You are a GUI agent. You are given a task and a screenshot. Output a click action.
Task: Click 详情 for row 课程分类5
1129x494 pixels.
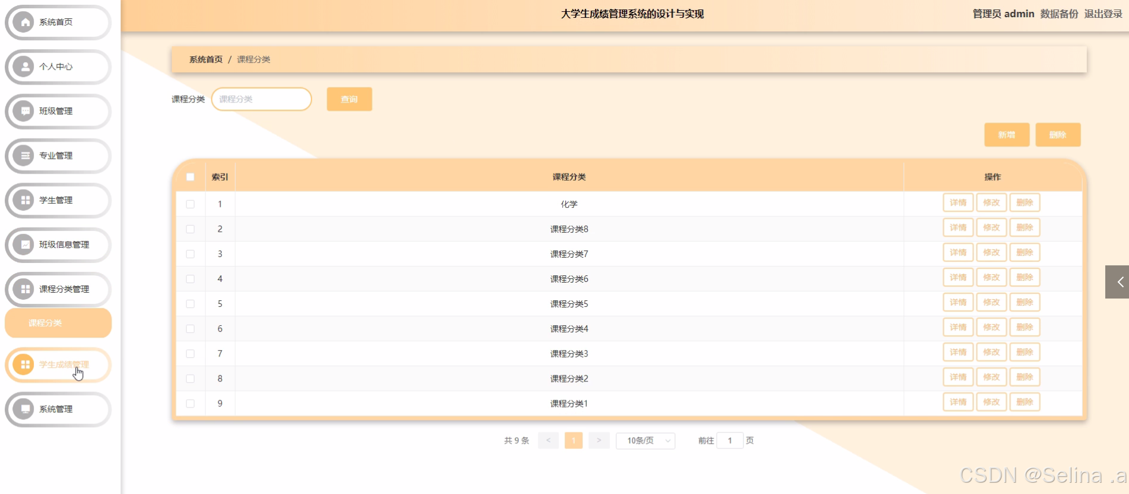click(958, 302)
